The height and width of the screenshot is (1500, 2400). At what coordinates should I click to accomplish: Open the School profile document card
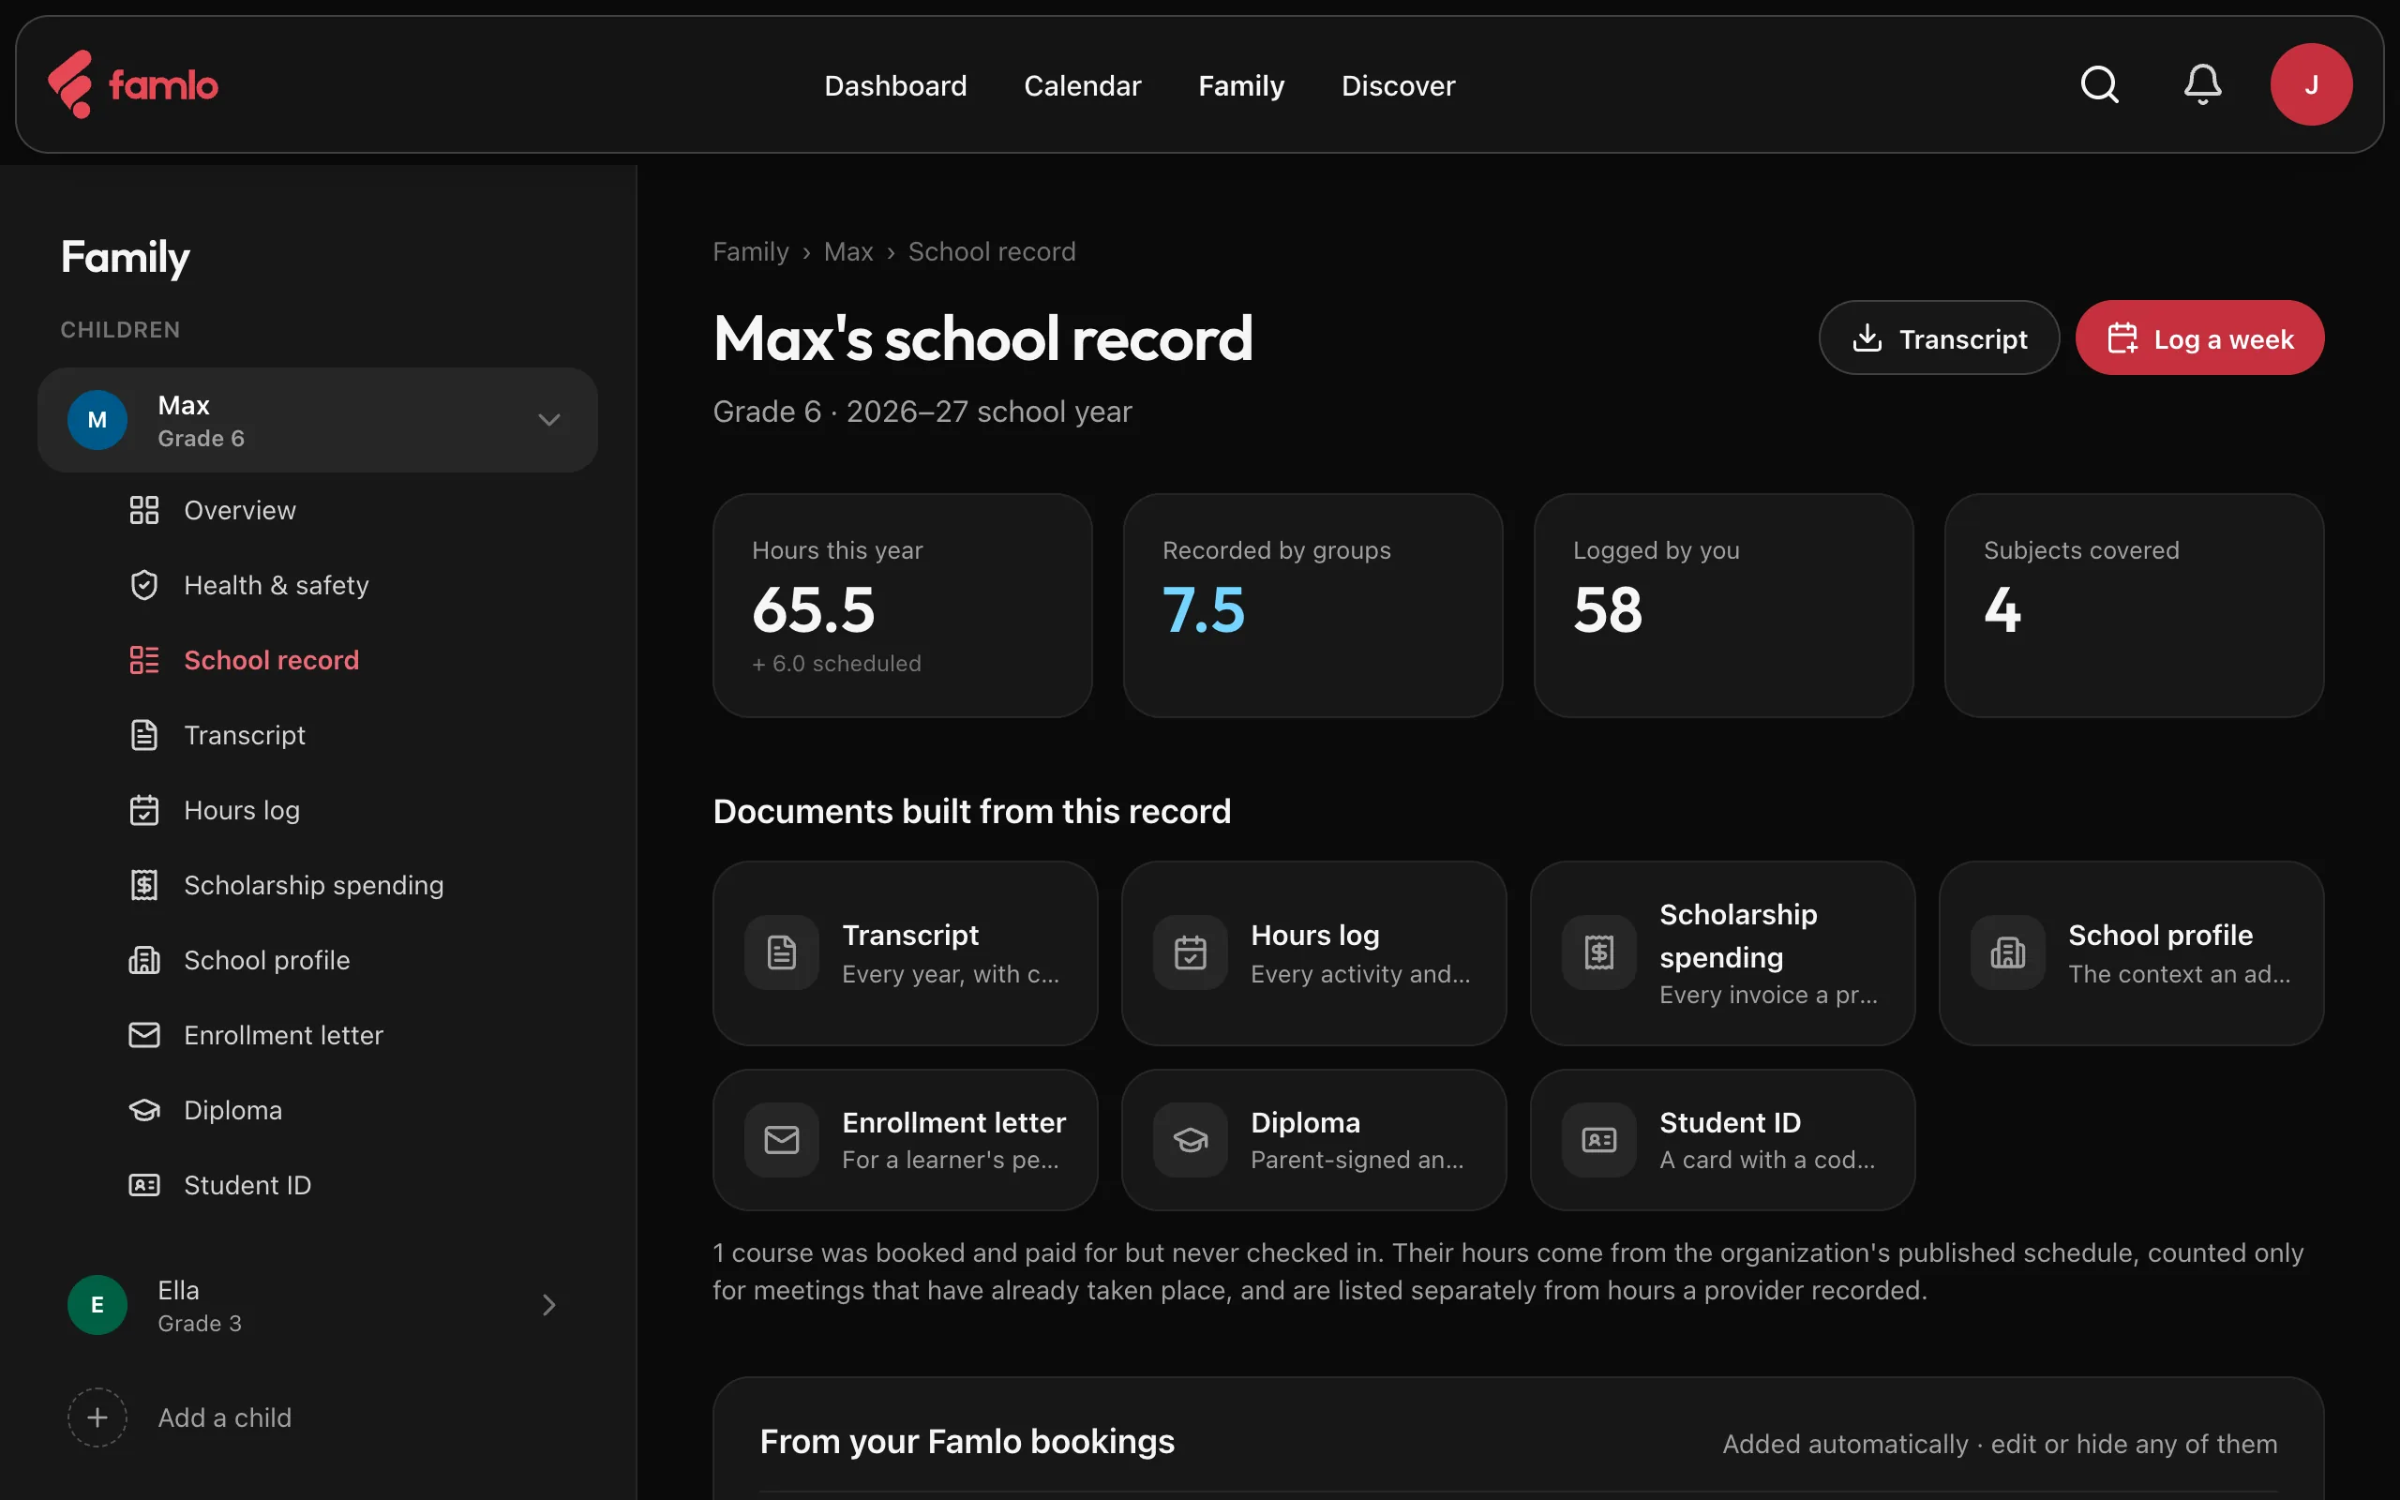click(2131, 952)
